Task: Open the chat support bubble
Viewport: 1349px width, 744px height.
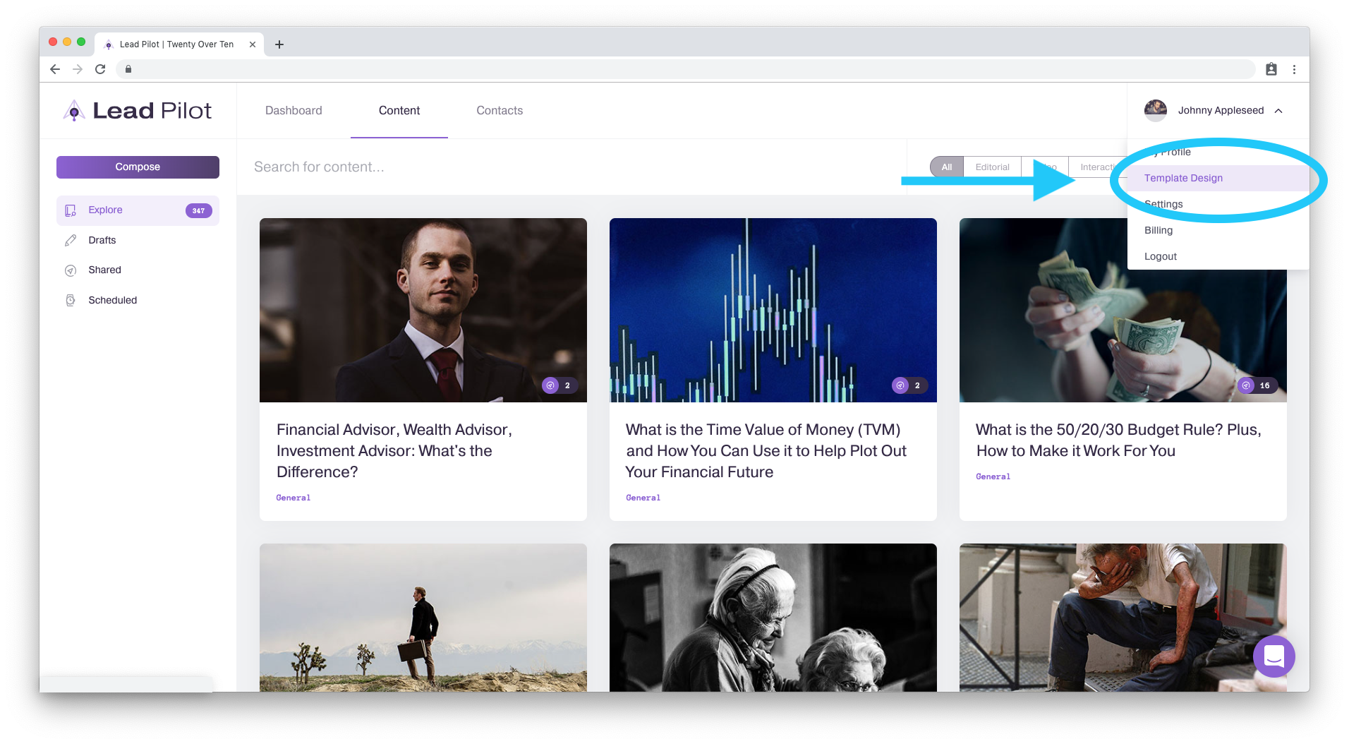Action: [x=1274, y=656]
